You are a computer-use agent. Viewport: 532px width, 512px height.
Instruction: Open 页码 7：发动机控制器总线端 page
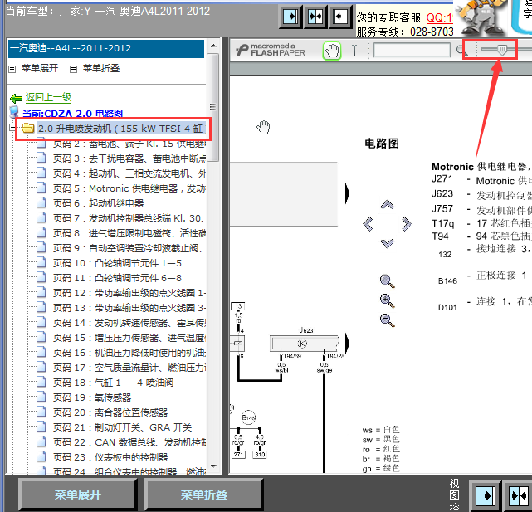129,218
